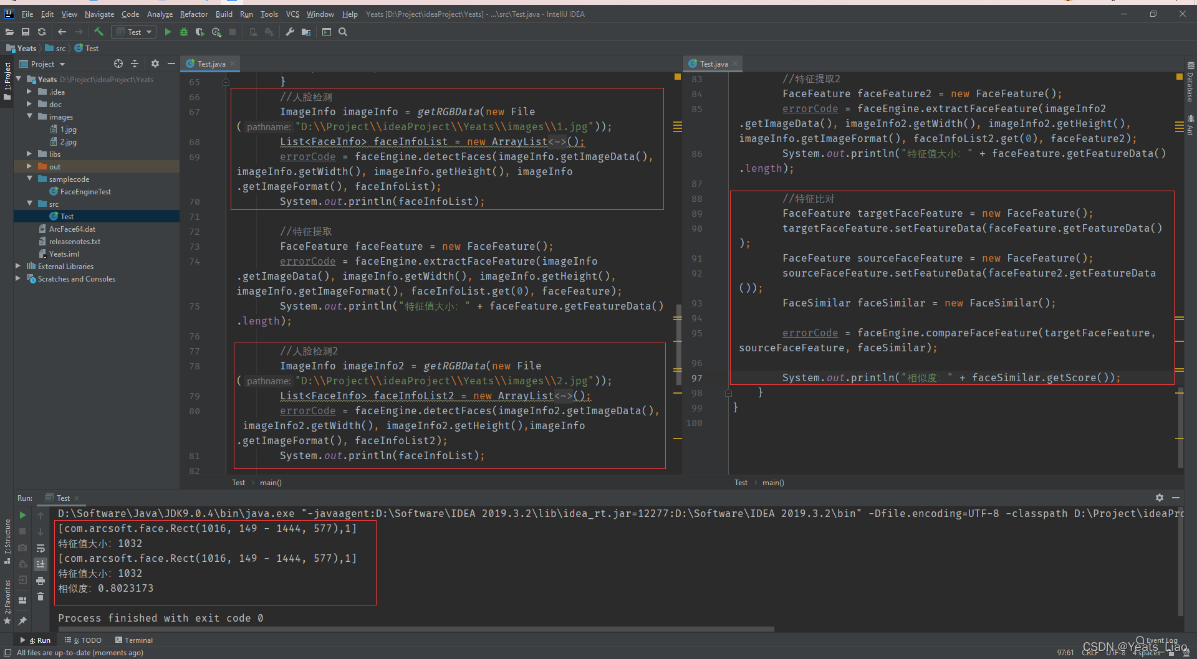Image resolution: width=1197 pixels, height=659 pixels.
Task: Toggle pin tab in the Run panel
Action: tap(22, 620)
